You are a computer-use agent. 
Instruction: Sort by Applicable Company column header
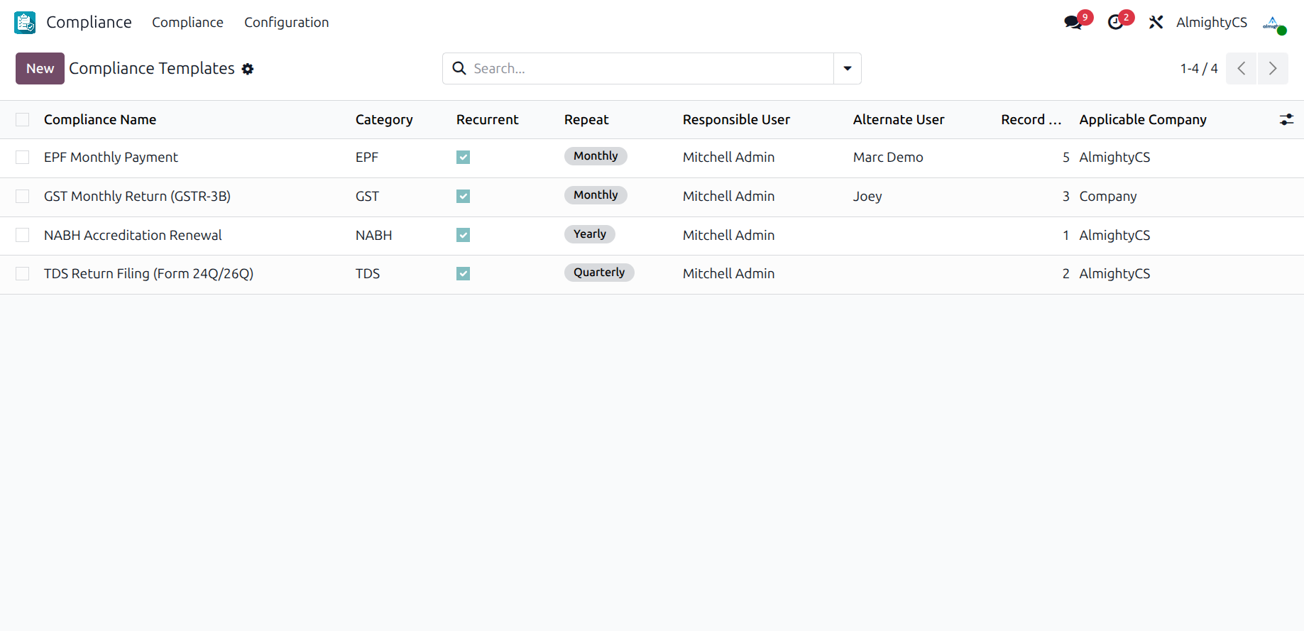click(1143, 120)
